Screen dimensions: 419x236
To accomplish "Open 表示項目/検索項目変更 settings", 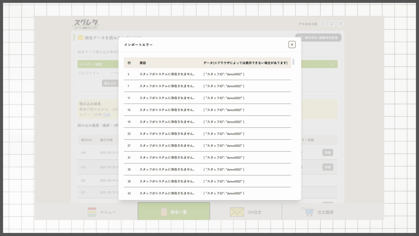I will (x=318, y=38).
